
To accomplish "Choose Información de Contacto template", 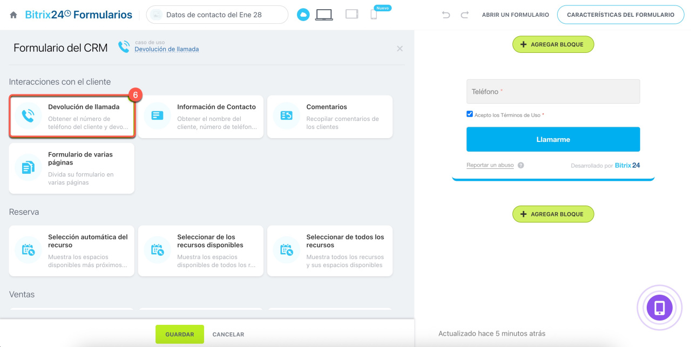I will click(x=201, y=117).
